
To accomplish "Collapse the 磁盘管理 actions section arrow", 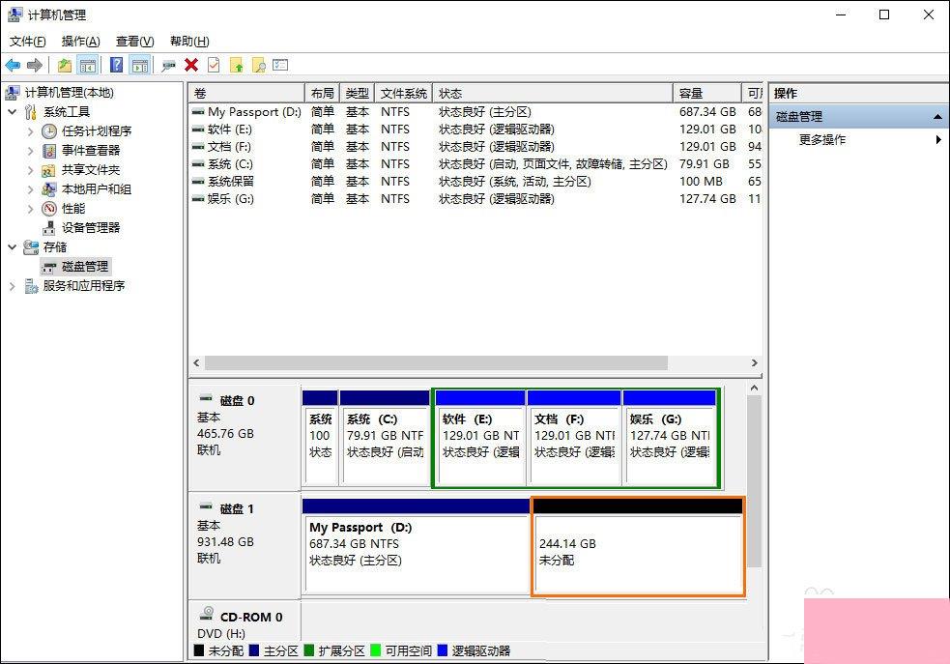I will click(x=937, y=116).
